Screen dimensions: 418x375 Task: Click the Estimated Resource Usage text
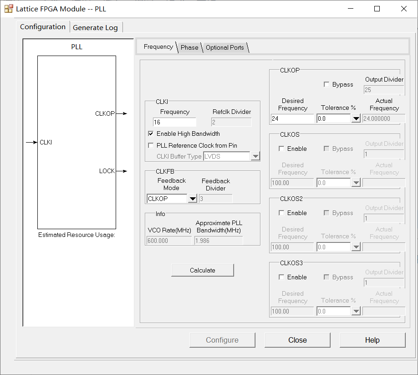[x=77, y=235]
